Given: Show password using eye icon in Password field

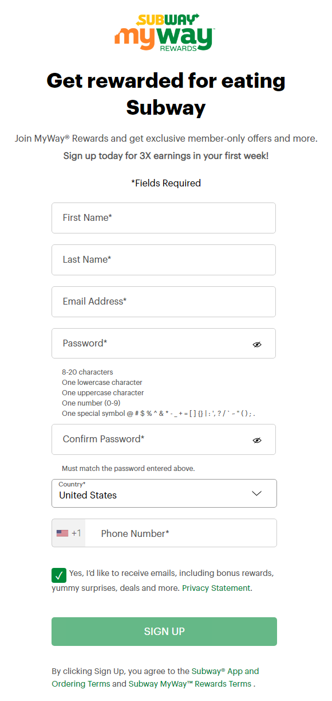Looking at the screenshot, I should point(257,344).
